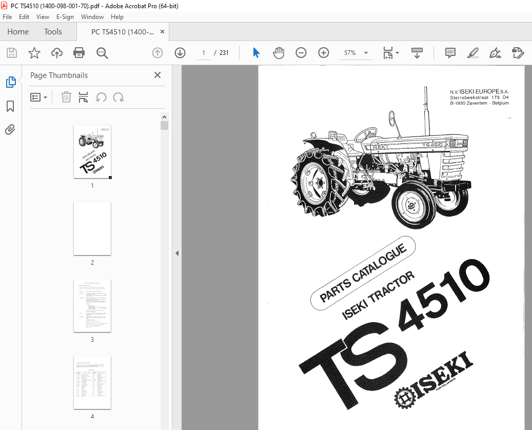Open the Edit menu
The height and width of the screenshot is (430, 532).
coord(24,17)
